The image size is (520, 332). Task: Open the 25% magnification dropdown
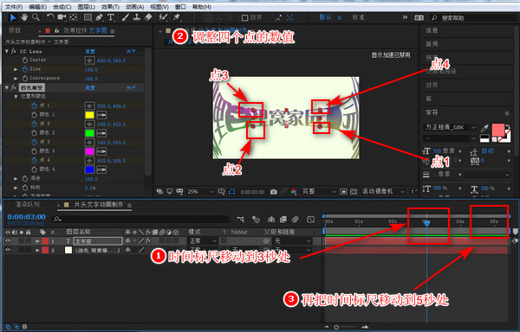pyautogui.click(x=200, y=192)
